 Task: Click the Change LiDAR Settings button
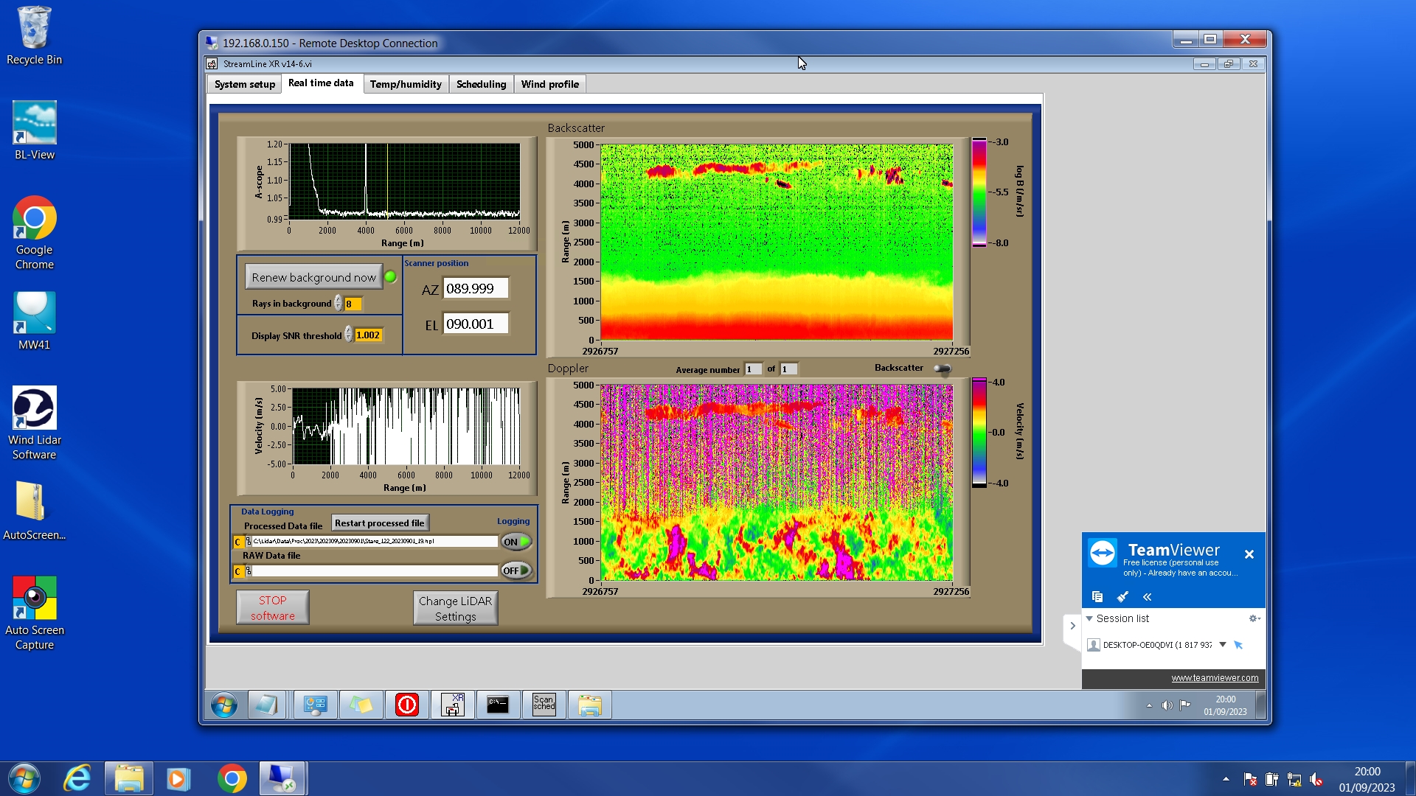(455, 608)
